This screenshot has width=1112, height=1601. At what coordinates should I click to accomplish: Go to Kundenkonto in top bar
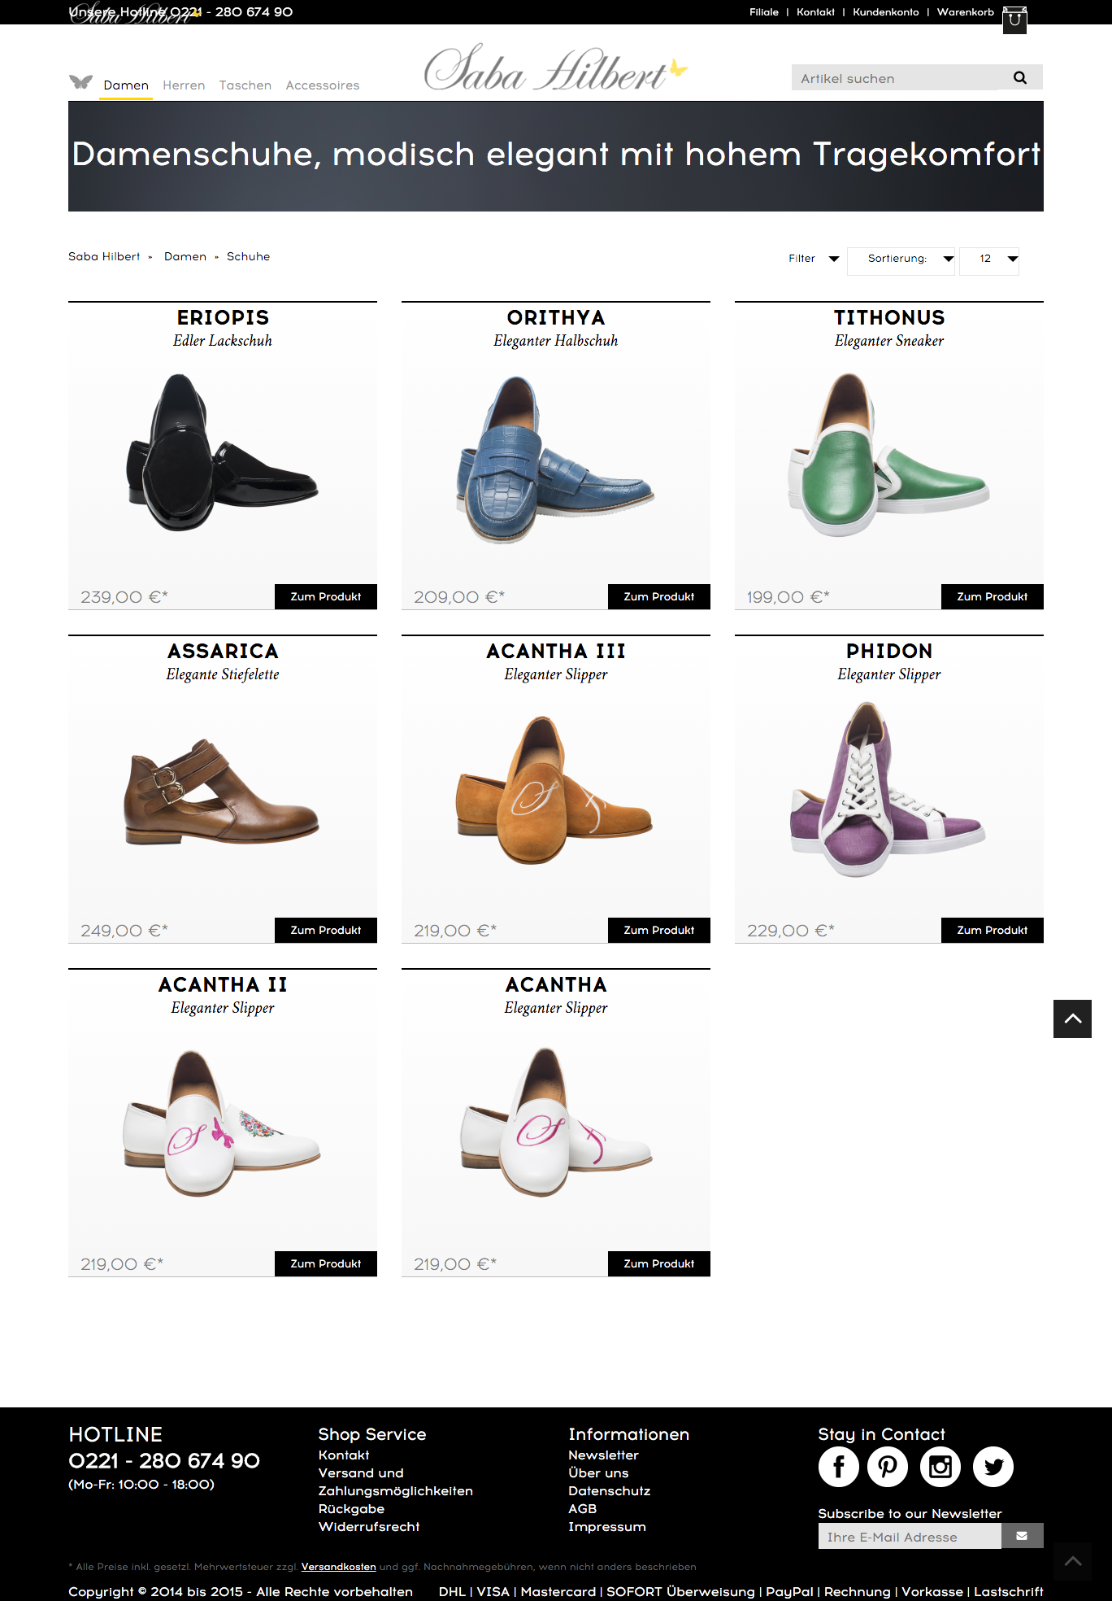[x=886, y=12]
